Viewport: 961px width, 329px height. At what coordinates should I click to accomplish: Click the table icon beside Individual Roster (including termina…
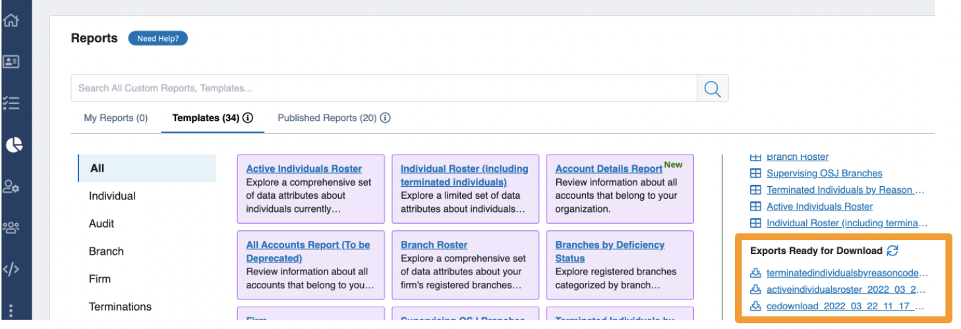coord(756,223)
